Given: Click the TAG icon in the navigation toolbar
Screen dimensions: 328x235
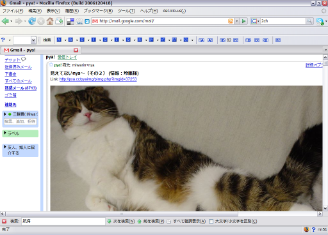Looking at the screenshot, I should click(x=79, y=21).
